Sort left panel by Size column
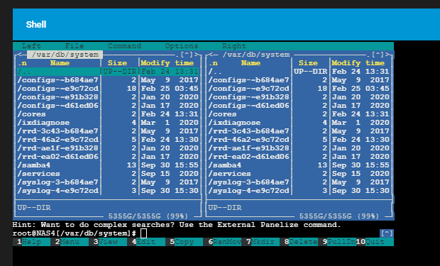 point(117,63)
